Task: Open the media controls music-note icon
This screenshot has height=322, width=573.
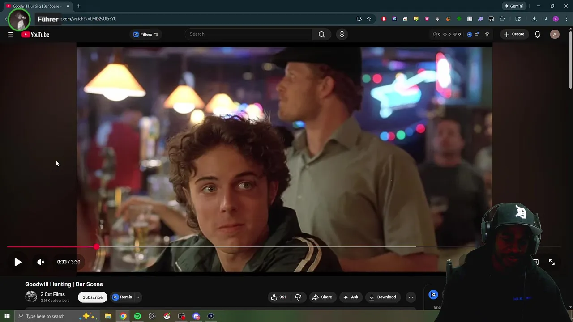Action: pyautogui.click(x=545, y=19)
